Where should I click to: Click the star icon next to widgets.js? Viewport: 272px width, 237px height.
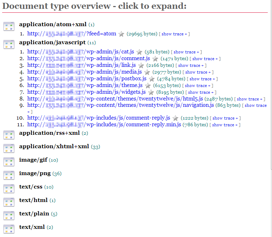151,92
